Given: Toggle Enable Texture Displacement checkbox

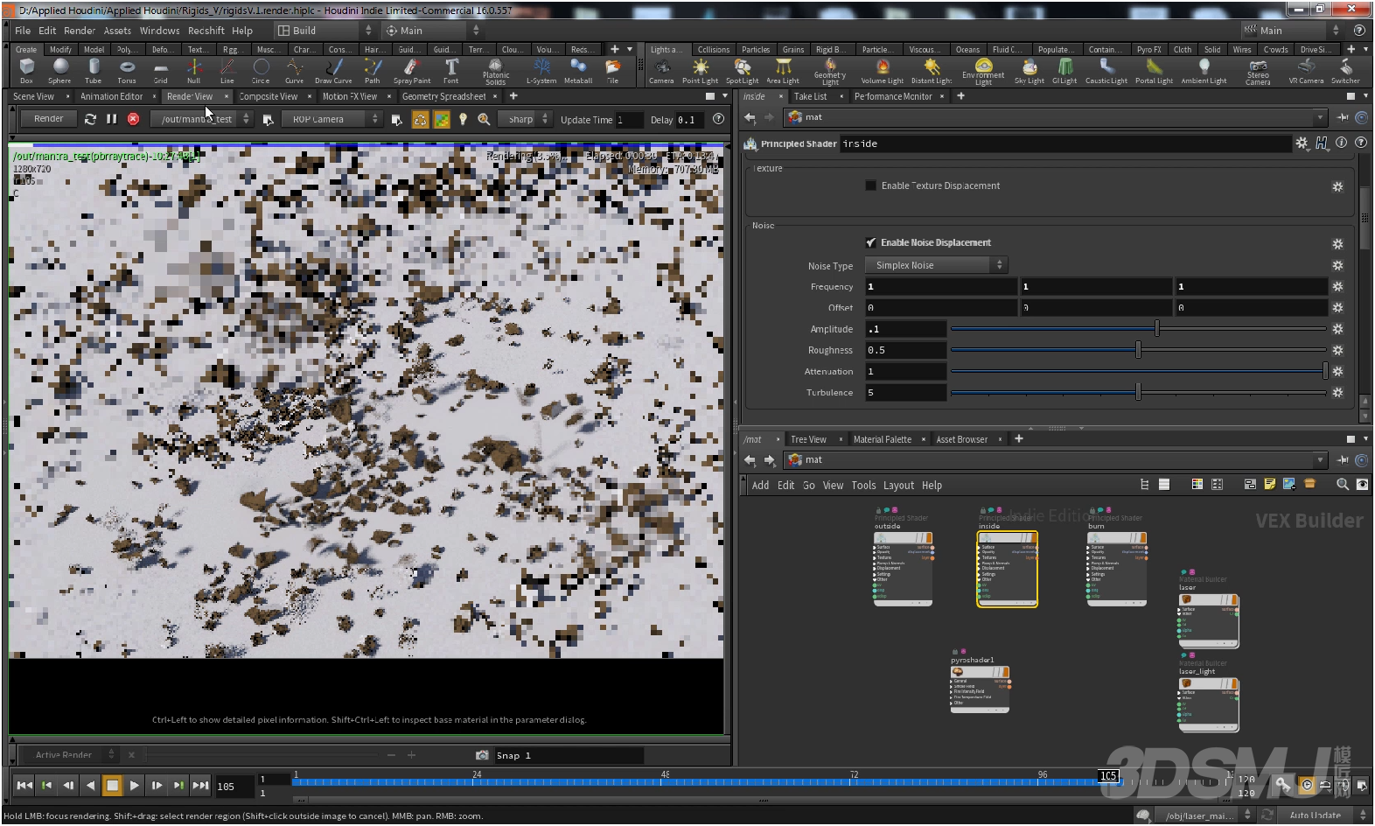Looking at the screenshot, I should click(870, 185).
